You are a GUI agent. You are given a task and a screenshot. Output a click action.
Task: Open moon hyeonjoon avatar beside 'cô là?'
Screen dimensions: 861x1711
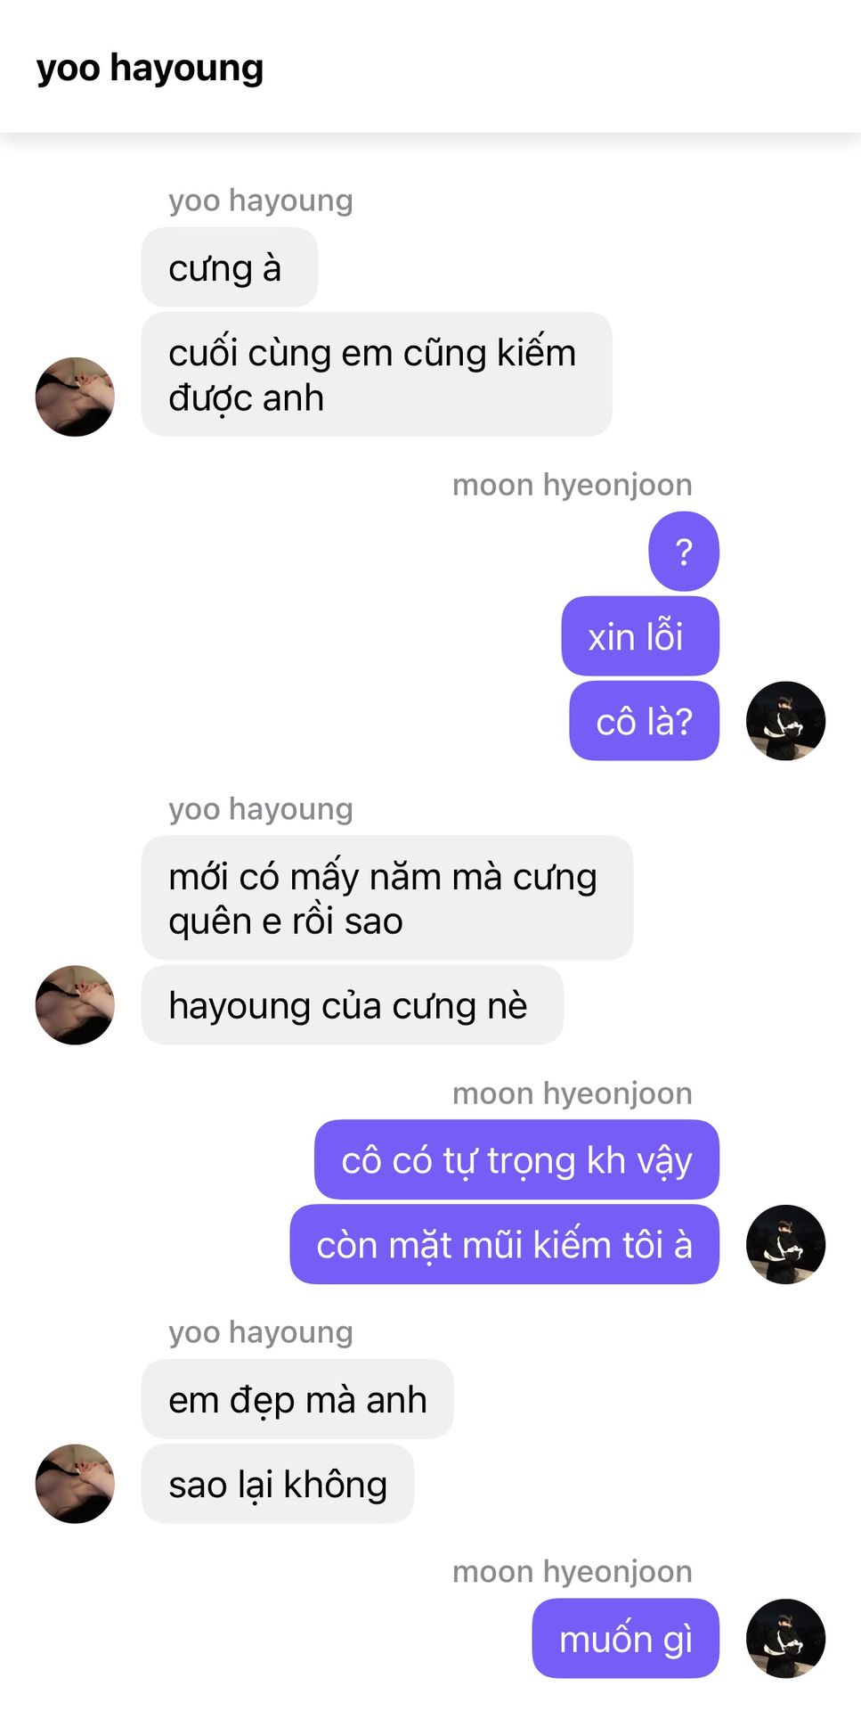click(x=785, y=721)
